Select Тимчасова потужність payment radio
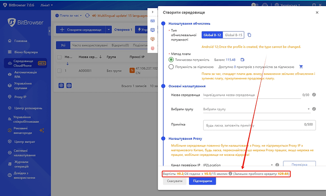This screenshot has width=326, height=196. 171,60
